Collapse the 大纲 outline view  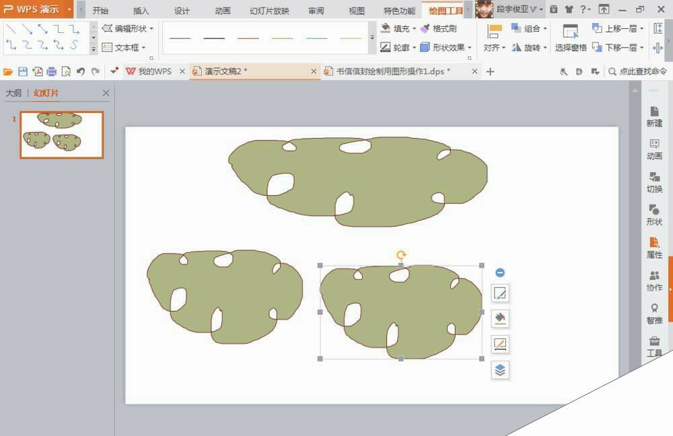13,93
